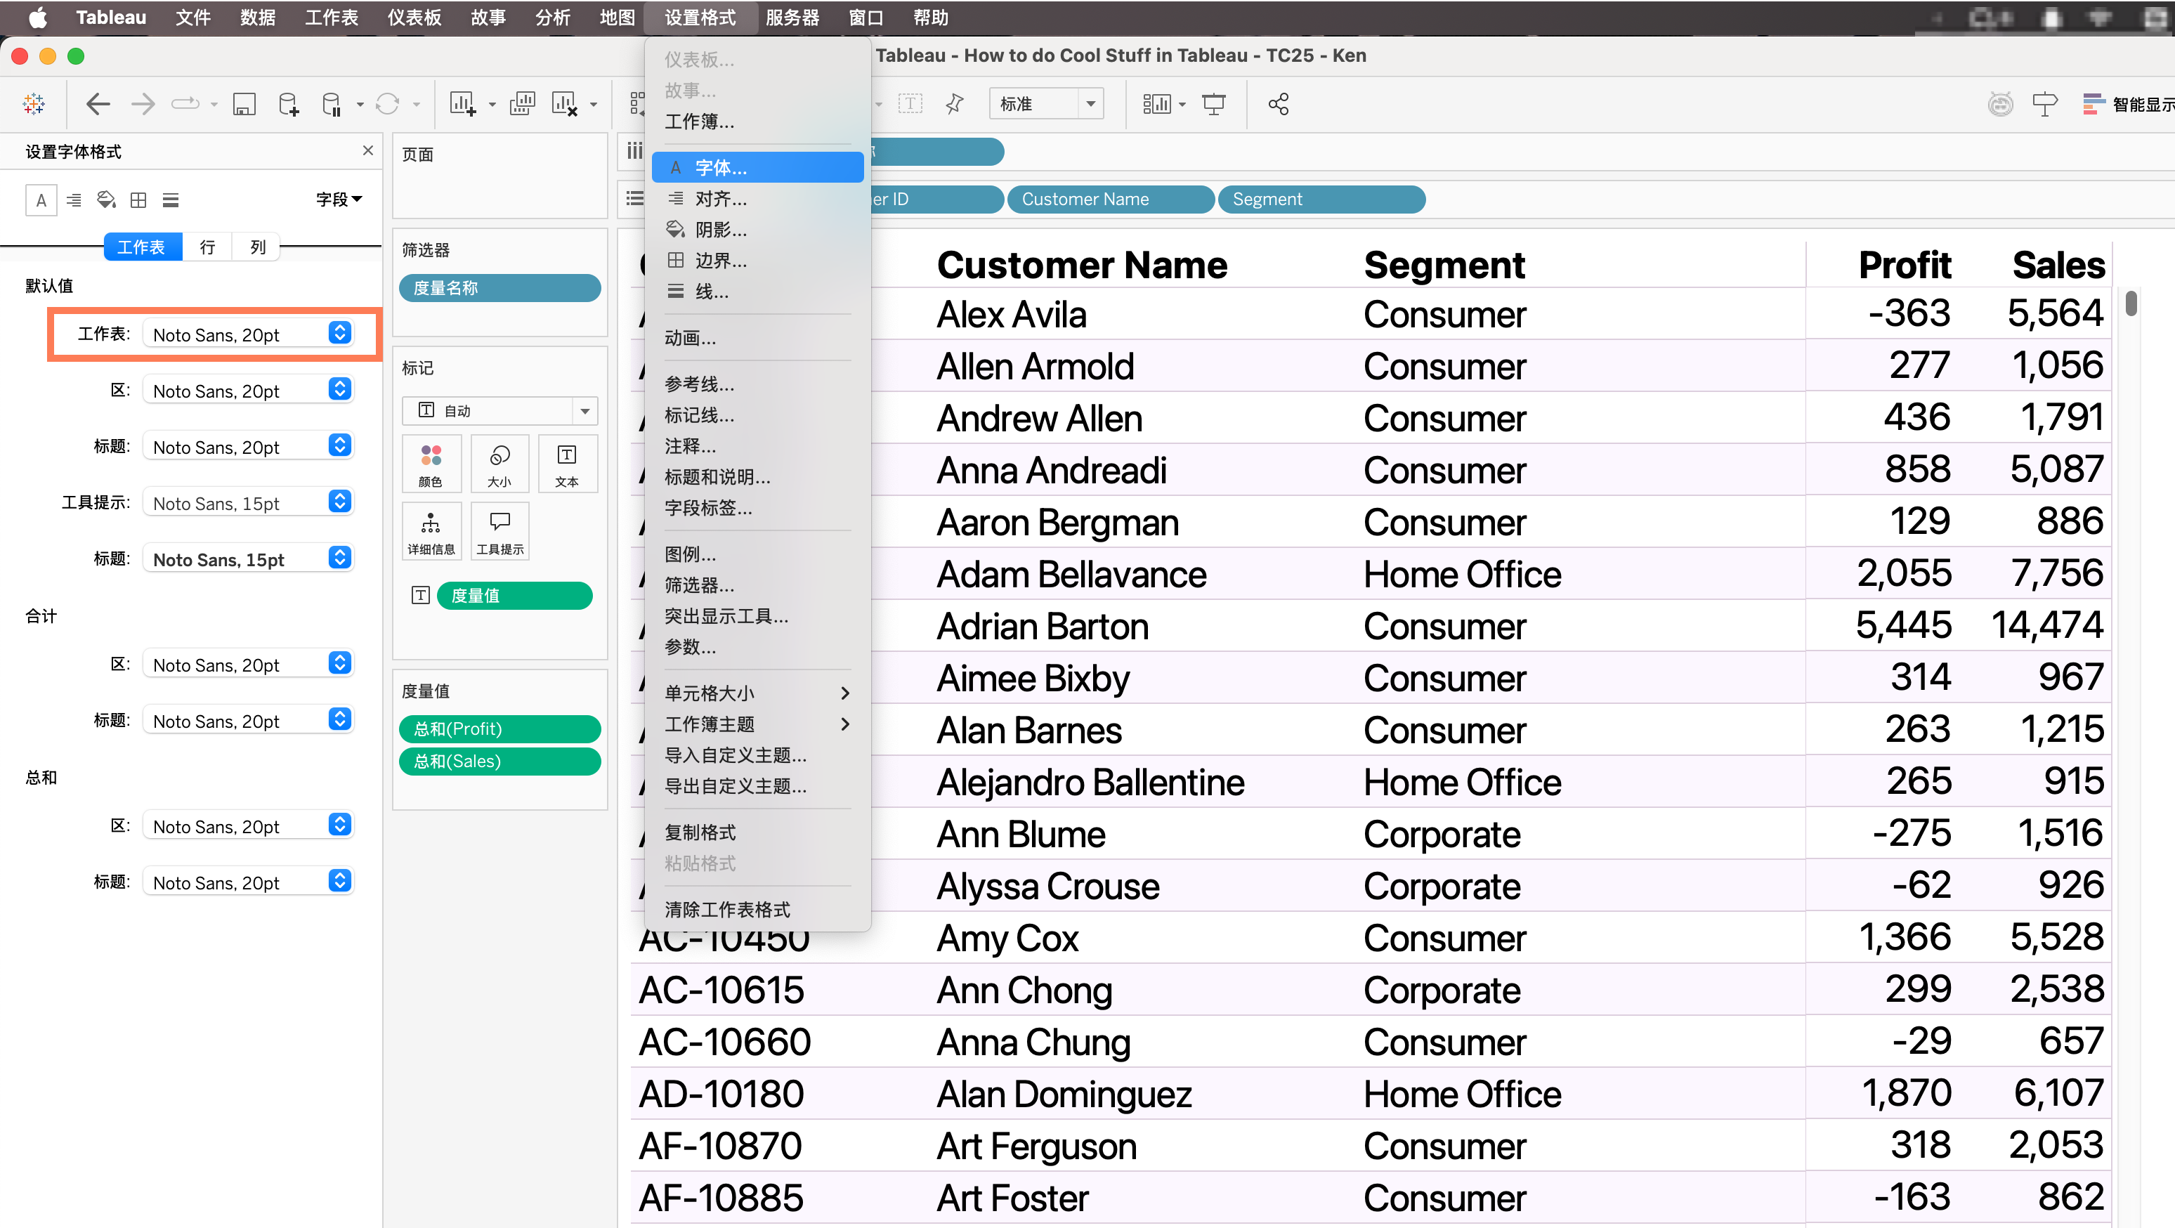Viewport: 2175px width, 1228px height.
Task: Open the share workbook icon
Action: [x=1277, y=104]
